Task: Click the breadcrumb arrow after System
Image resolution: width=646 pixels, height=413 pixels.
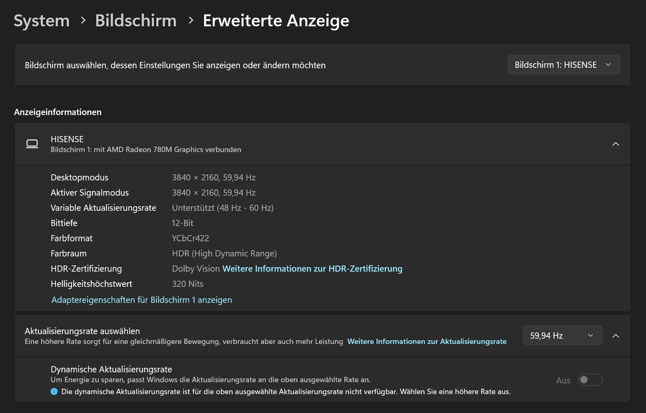Action: (x=83, y=20)
